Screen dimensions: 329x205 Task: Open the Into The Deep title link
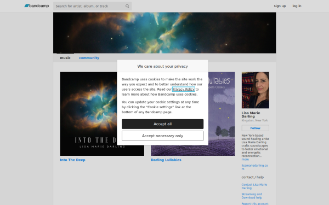click(x=72, y=160)
